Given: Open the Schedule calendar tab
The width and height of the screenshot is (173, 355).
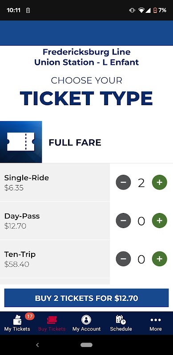Looking at the screenshot, I should (x=121, y=323).
